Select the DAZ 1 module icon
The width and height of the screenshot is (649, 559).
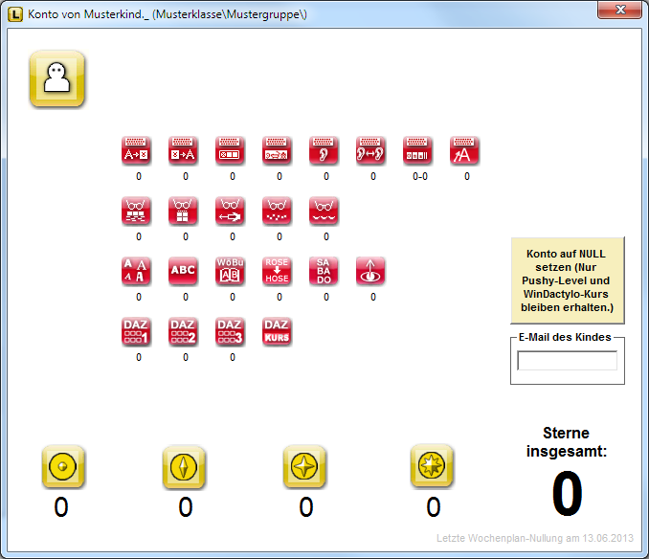coord(137,331)
